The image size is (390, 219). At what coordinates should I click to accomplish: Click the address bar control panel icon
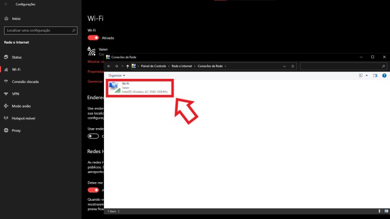coord(134,66)
